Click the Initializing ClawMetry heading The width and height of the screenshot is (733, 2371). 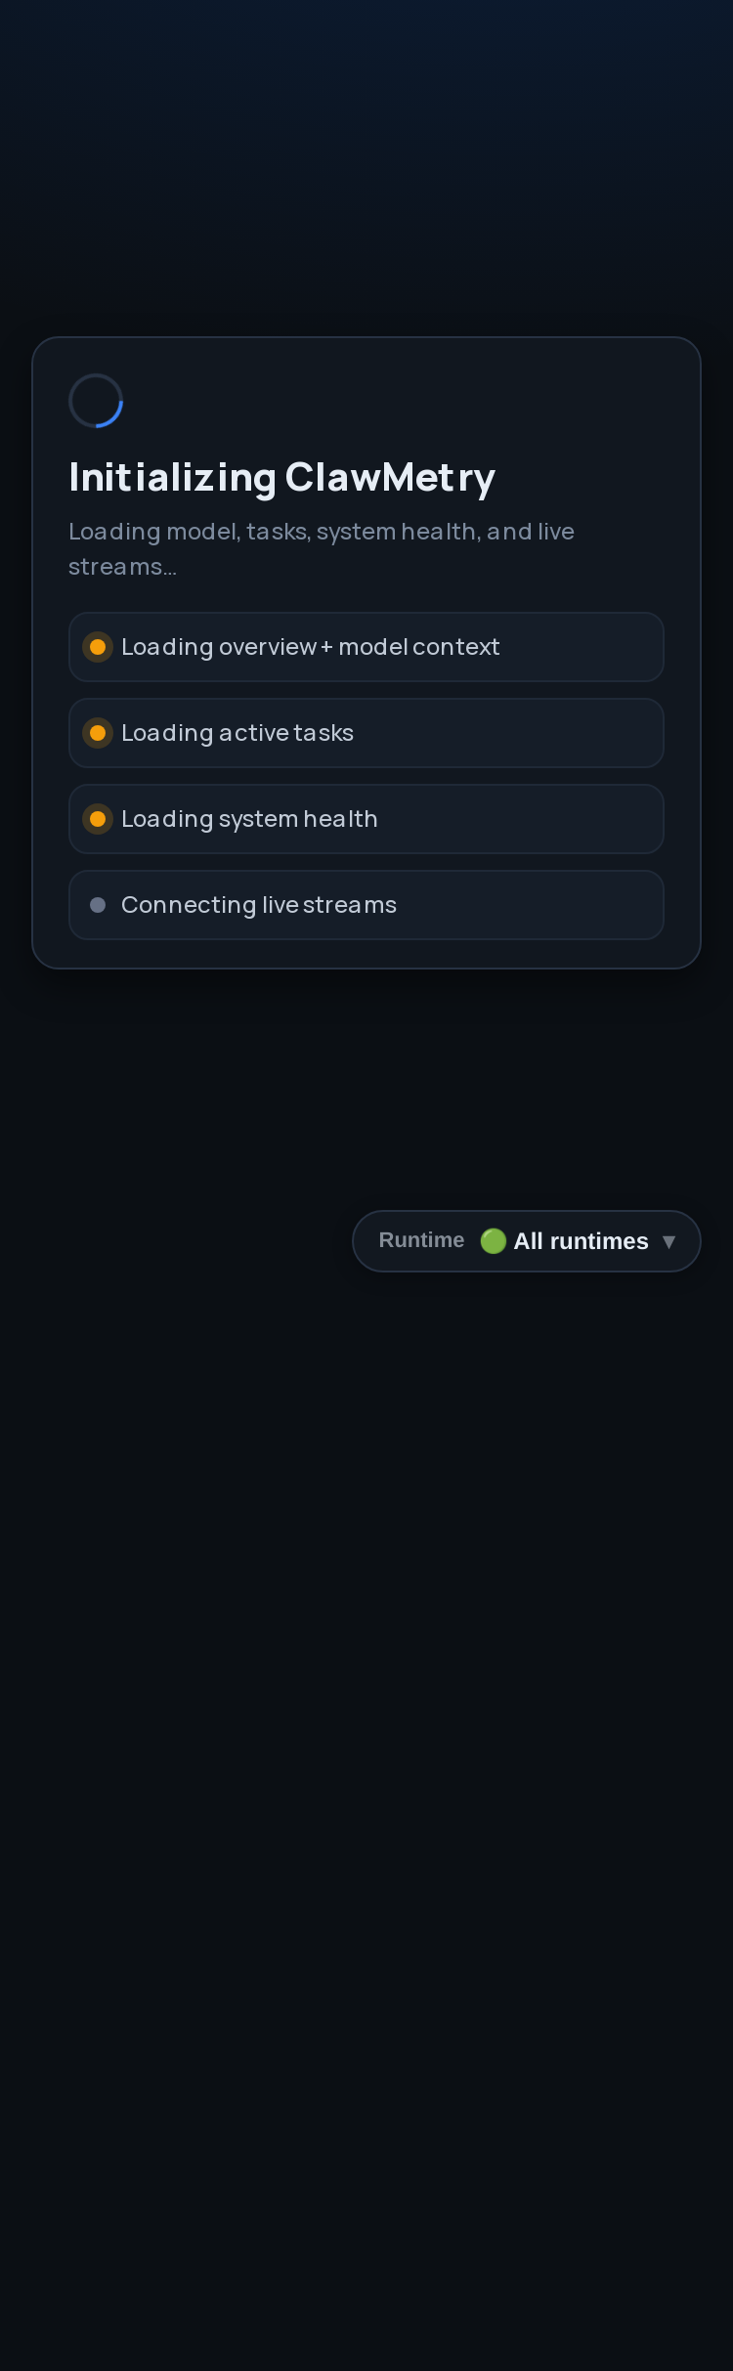click(281, 478)
